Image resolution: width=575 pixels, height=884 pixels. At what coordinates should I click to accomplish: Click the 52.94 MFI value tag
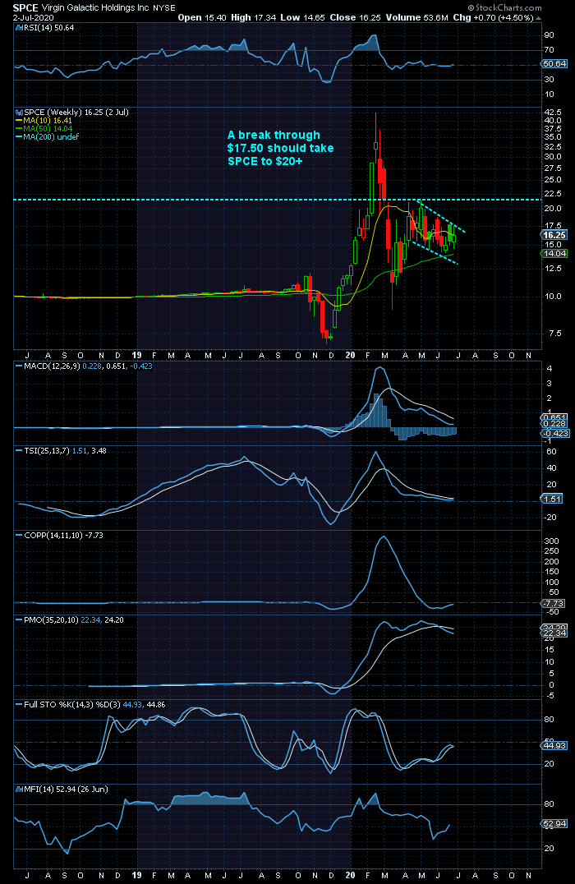point(554,824)
